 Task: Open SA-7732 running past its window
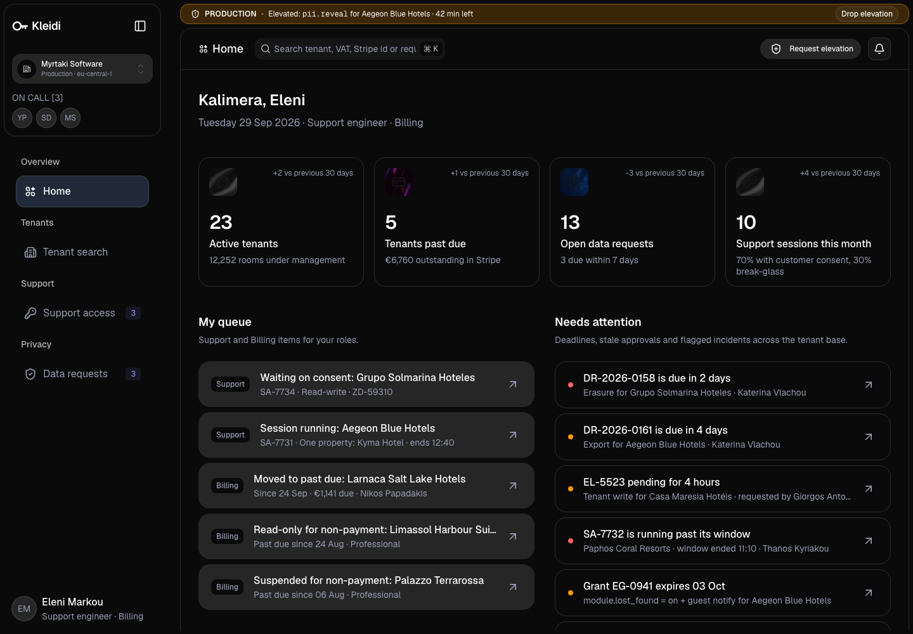(723, 541)
